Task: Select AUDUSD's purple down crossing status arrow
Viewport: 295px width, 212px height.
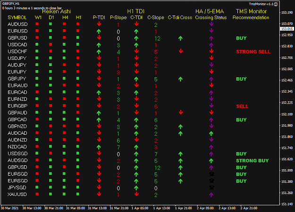Action: tap(211, 24)
